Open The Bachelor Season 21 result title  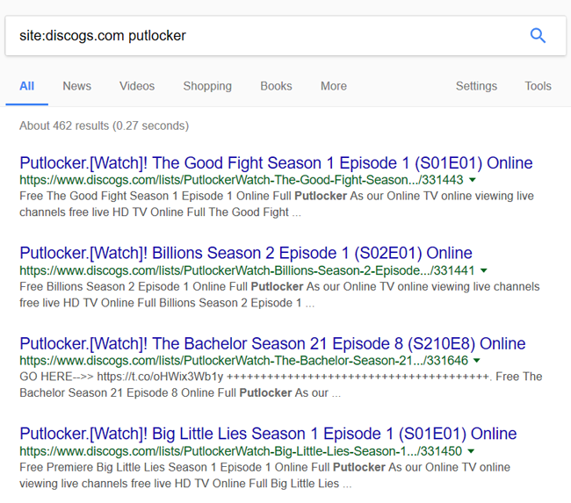[x=272, y=343]
